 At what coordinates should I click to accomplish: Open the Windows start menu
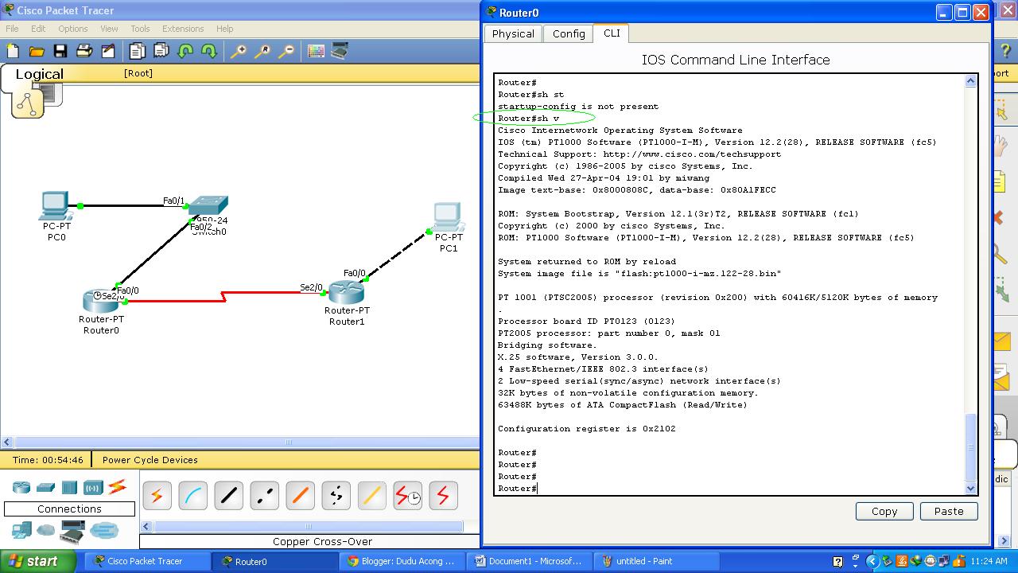coord(37,561)
